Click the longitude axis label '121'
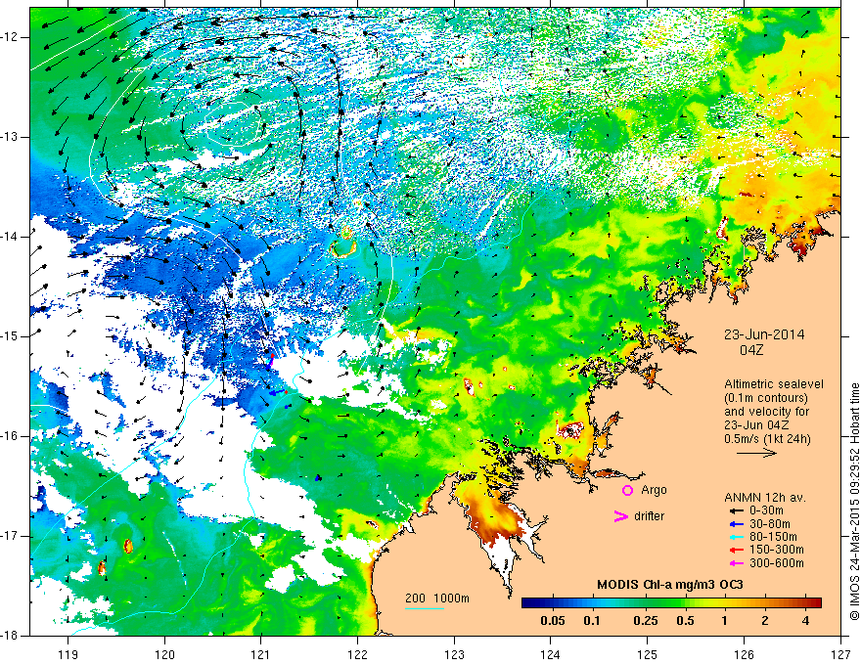The image size is (861, 665). pos(261,654)
